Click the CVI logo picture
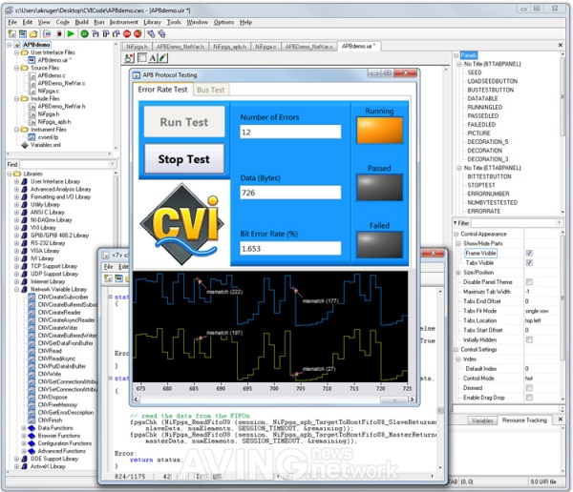The image size is (573, 492). click(181, 224)
